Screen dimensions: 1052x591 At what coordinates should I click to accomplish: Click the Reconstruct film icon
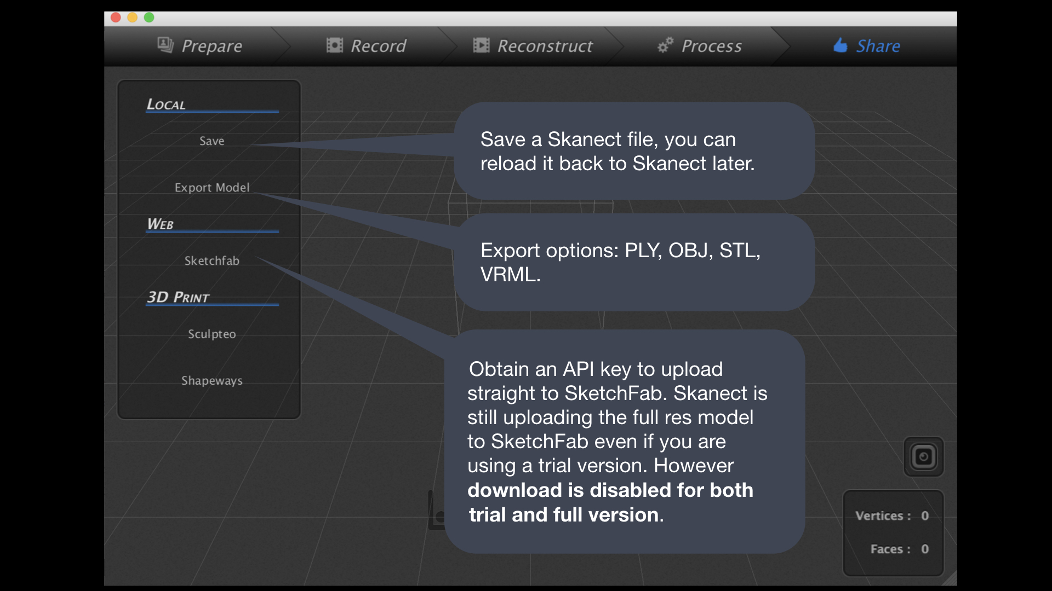tap(481, 45)
